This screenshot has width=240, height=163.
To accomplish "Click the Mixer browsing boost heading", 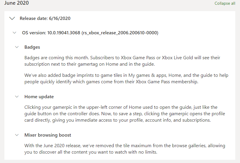I will pos(48,135).
